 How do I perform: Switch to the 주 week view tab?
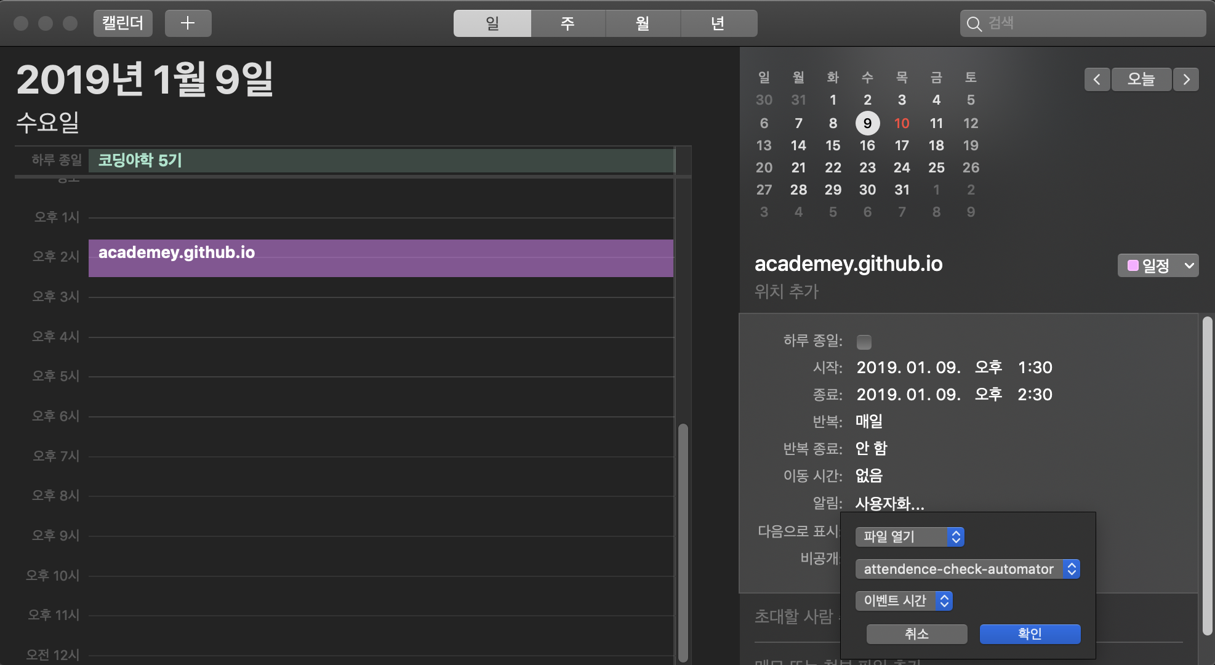pyautogui.click(x=567, y=23)
